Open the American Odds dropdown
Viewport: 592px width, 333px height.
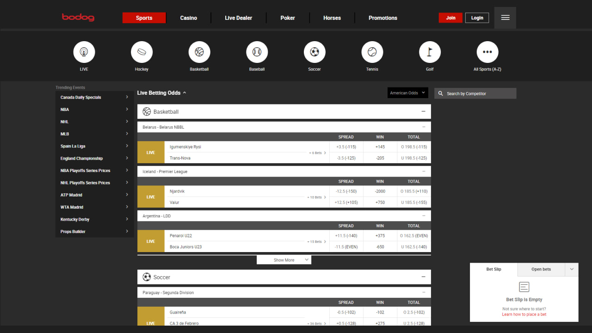pos(408,93)
